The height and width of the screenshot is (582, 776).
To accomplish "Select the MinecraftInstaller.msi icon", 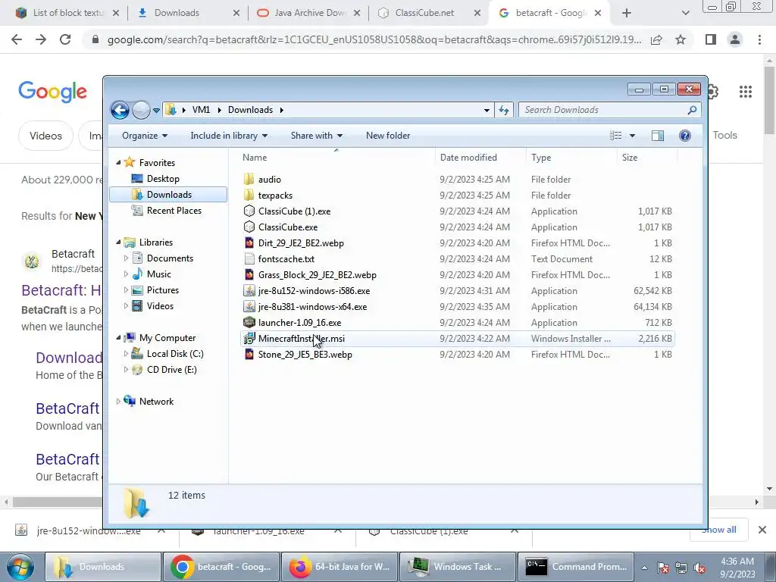I will [249, 339].
